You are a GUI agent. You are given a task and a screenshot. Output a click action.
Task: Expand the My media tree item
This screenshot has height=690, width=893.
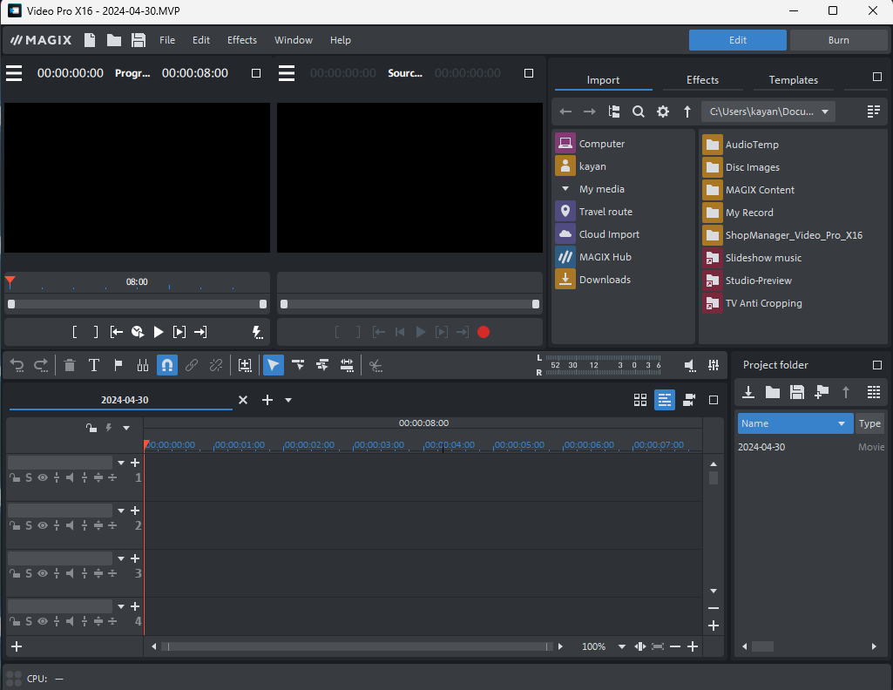point(565,188)
